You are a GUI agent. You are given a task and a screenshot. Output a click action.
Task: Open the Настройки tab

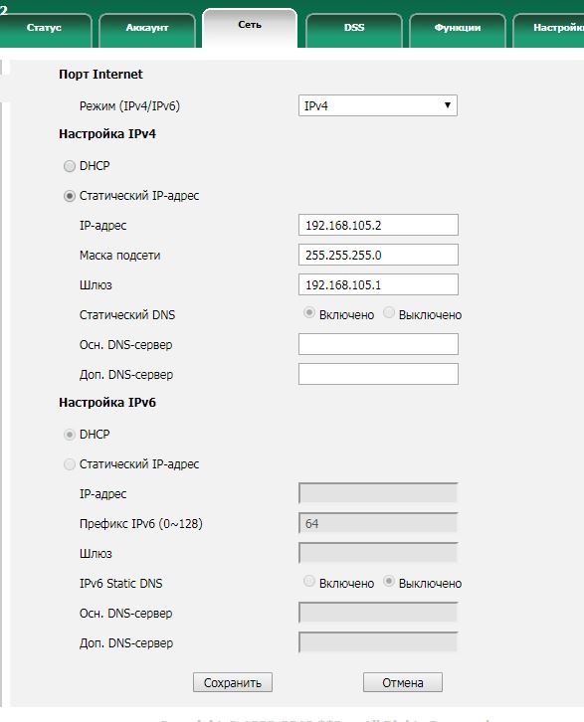click(x=548, y=30)
